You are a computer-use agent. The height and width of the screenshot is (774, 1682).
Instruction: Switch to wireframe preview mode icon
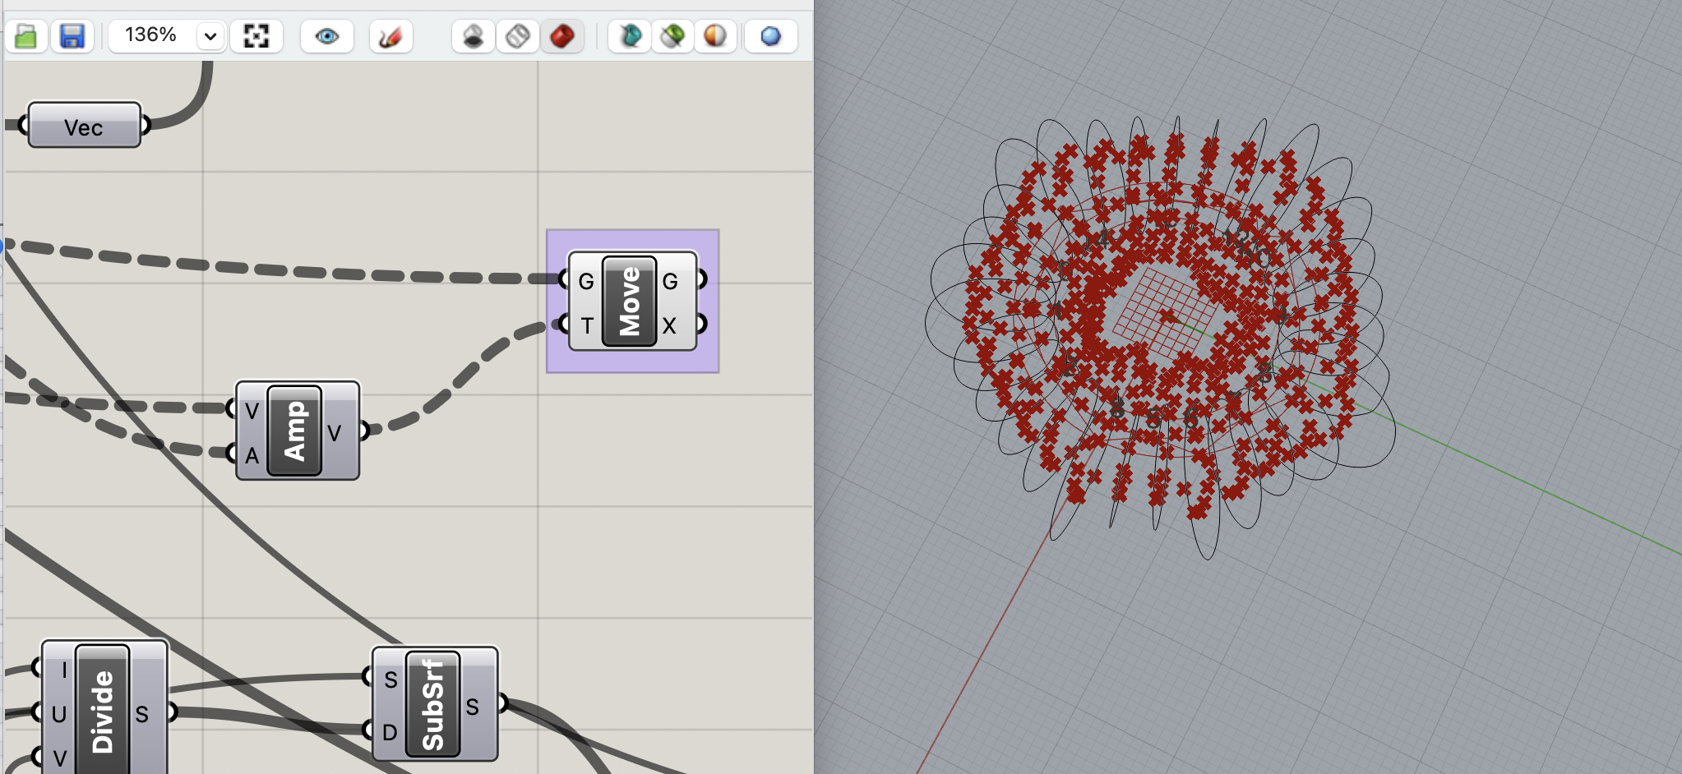[x=518, y=36]
